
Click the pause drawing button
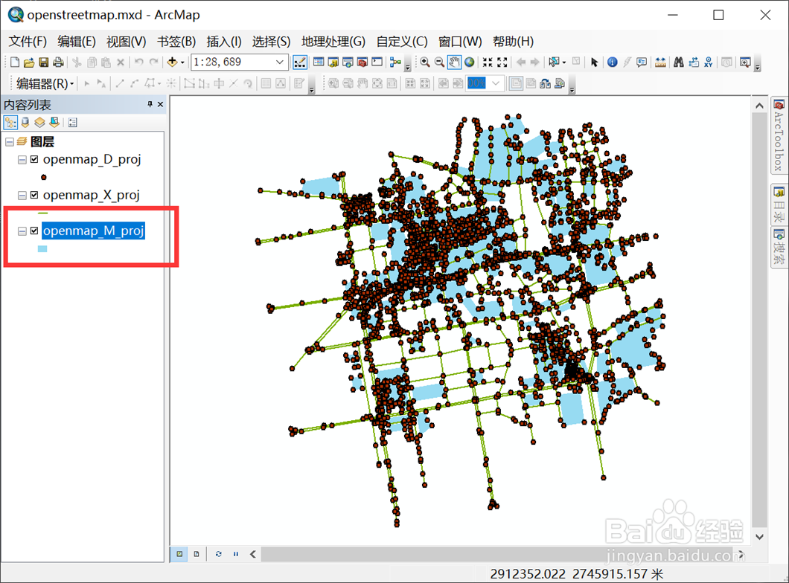(235, 554)
